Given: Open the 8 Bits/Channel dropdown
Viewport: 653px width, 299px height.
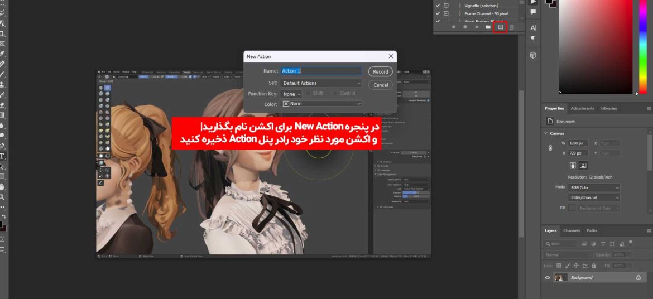Looking at the screenshot, I should click(594, 198).
